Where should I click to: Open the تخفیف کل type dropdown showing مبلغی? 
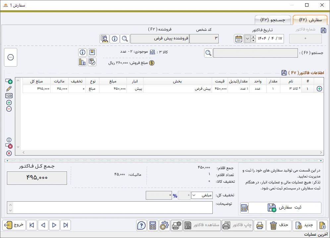(202, 195)
